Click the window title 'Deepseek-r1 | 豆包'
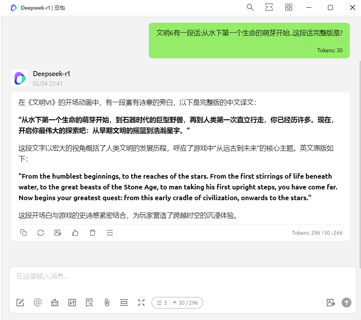 [43, 8]
